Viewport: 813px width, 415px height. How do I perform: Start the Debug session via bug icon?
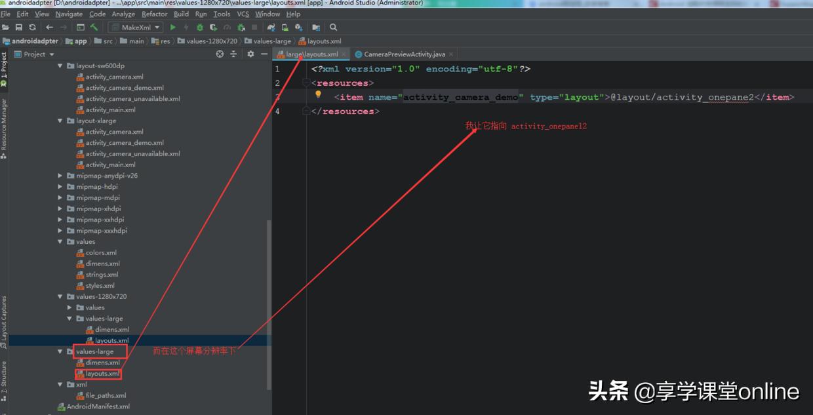click(x=199, y=27)
